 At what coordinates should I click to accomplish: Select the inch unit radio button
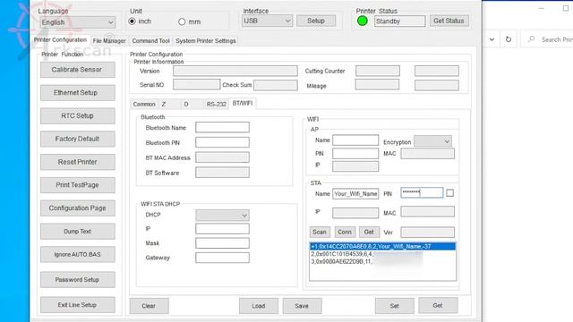point(132,21)
